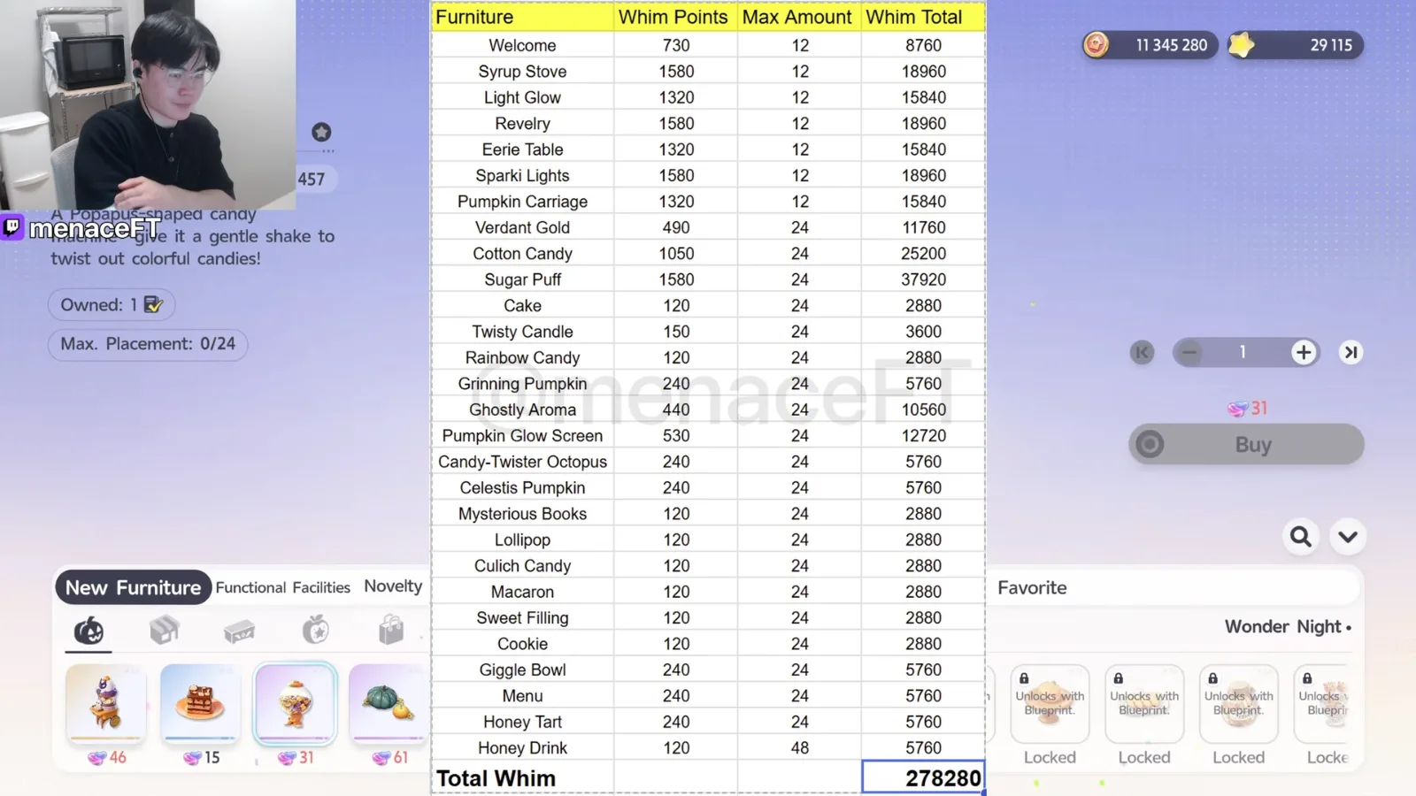The height and width of the screenshot is (796, 1416).
Task: Click the edit note icon beside Owned
Action: [153, 304]
